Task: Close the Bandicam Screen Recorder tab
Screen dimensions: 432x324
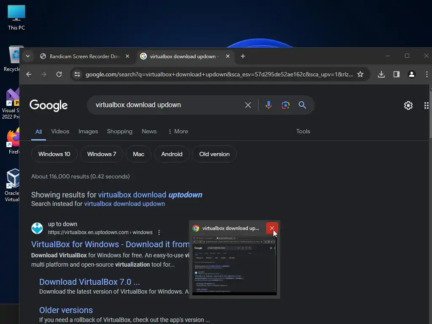Action: 127,56
